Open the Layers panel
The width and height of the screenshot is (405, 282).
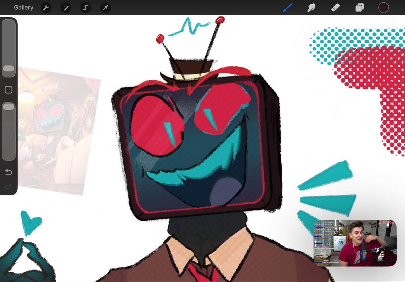pyautogui.click(x=359, y=8)
